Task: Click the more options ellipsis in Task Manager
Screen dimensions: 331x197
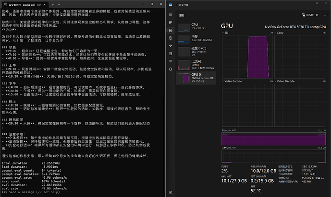Action: (x=325, y=15)
